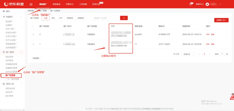Image resolution: width=234 pixels, height=111 pixels.
Task: Open 店铺推广 in the sidebar
Action: [x=9, y=25]
